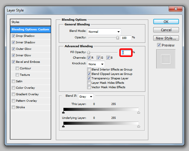Enable the Texture checkbox

[x=17, y=75]
